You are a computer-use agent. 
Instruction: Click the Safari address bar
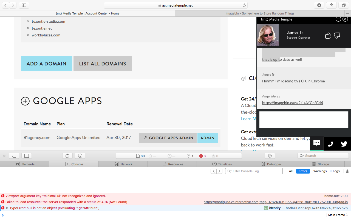tap(175, 5)
